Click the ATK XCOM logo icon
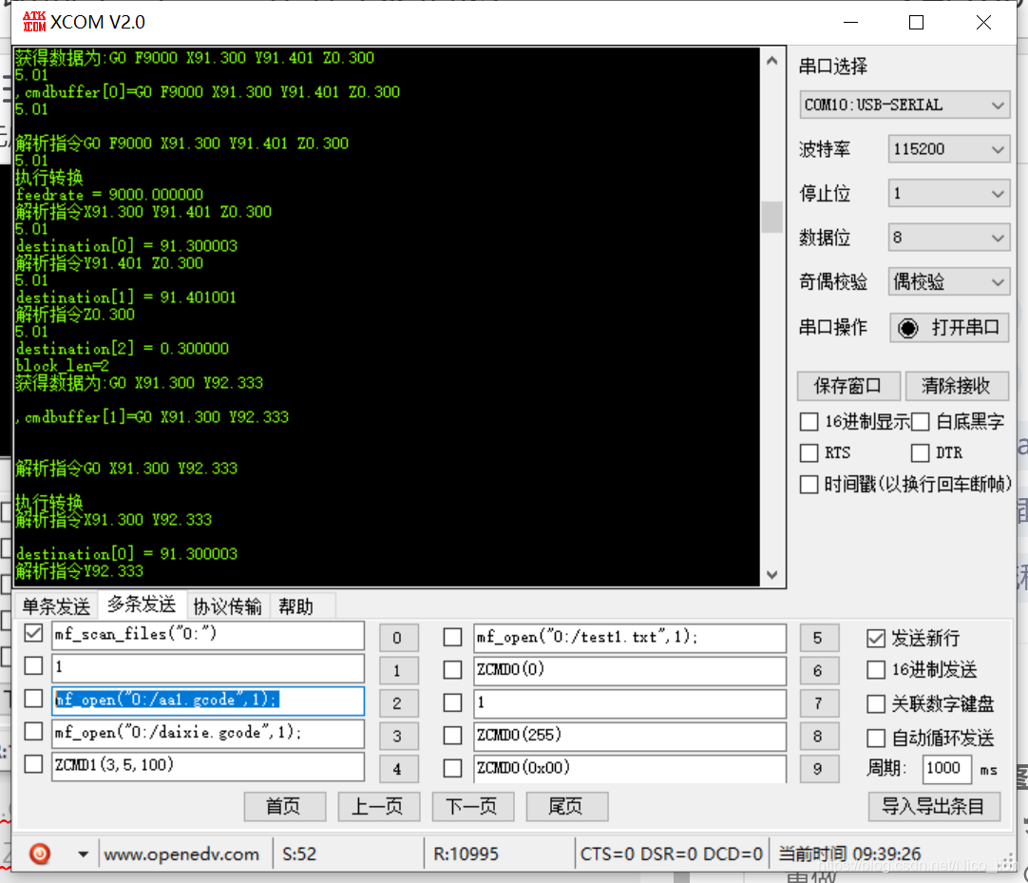Image resolution: width=1028 pixels, height=883 pixels. click(34, 22)
